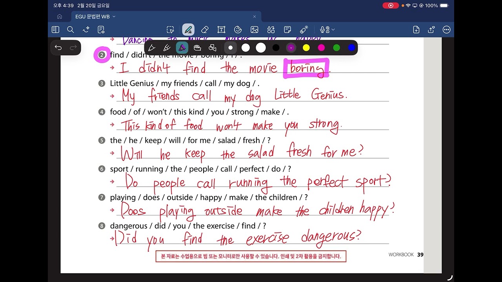Tap the red Korean copyright notice box
502x282 pixels.
tap(251, 257)
